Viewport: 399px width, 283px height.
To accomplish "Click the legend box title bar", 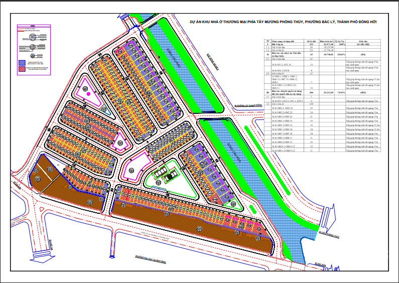I will [x=32, y=26].
